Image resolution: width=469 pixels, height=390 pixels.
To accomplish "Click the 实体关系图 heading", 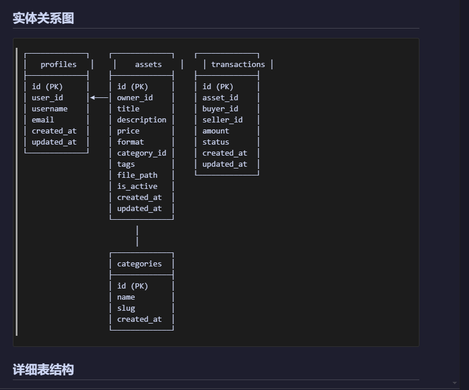I will 44,19.
